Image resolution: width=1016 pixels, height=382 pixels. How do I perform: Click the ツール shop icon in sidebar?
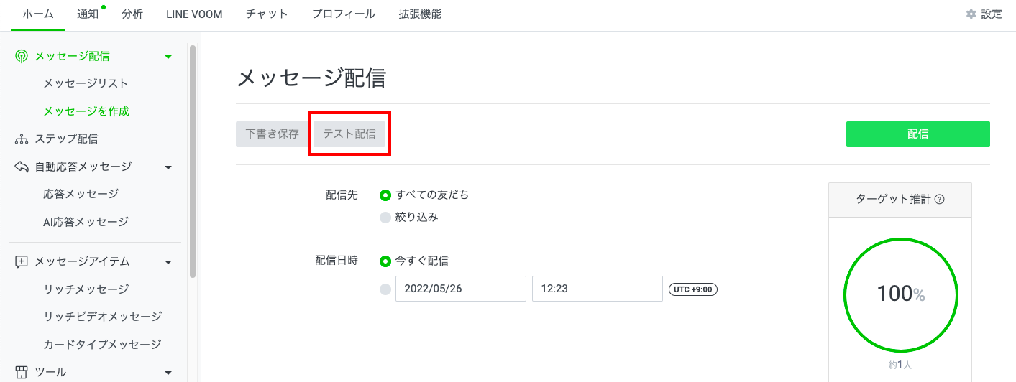point(22,372)
